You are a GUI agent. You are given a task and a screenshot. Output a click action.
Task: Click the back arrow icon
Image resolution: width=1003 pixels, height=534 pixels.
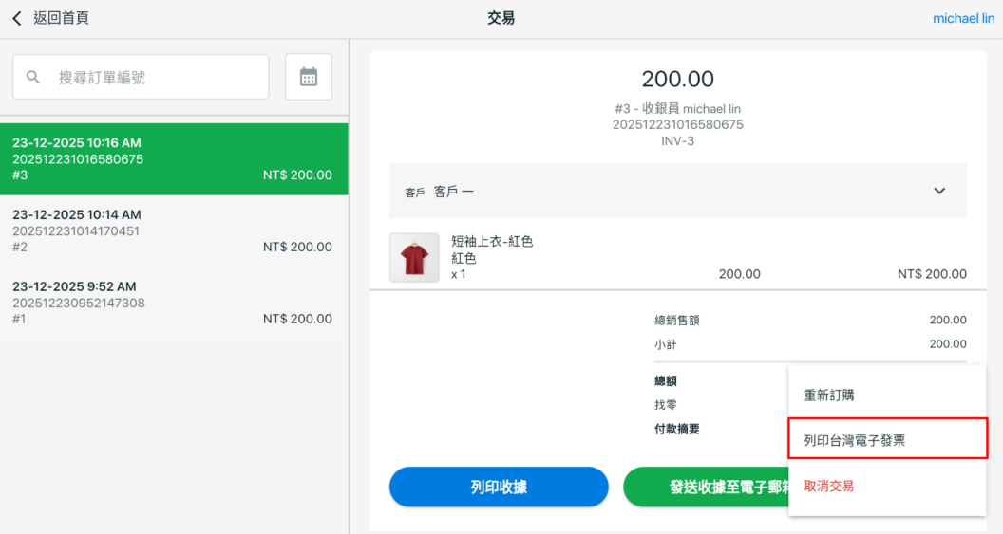coord(17,19)
